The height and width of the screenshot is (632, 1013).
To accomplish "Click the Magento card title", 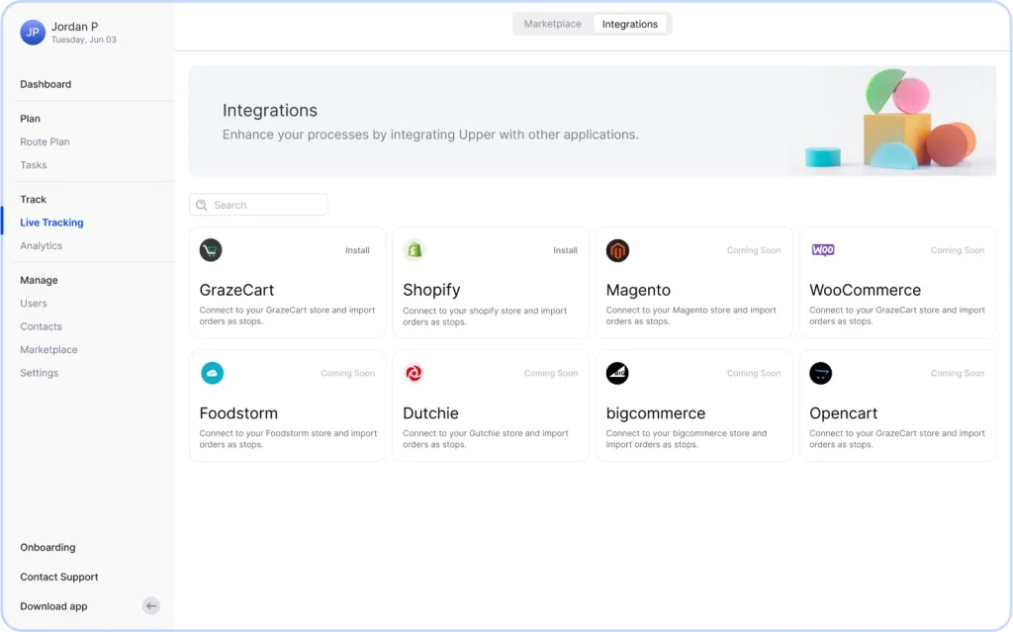I will (x=638, y=290).
